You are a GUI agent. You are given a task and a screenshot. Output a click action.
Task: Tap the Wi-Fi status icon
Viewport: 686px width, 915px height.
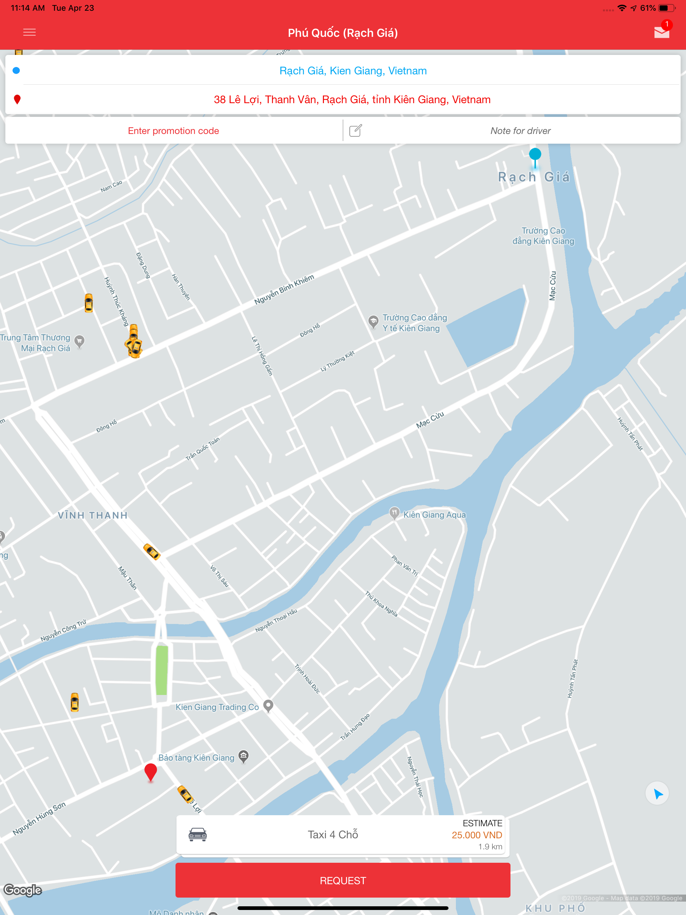621,8
